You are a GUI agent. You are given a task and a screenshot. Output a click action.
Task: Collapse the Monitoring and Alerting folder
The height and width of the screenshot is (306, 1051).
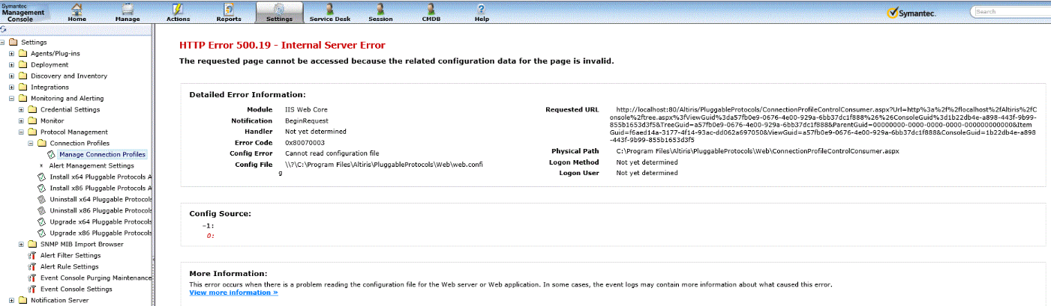click(11, 99)
